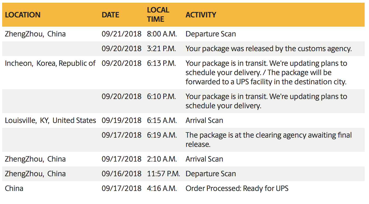
Task: Select Louisville, KY, United States location
Action: pos(50,120)
